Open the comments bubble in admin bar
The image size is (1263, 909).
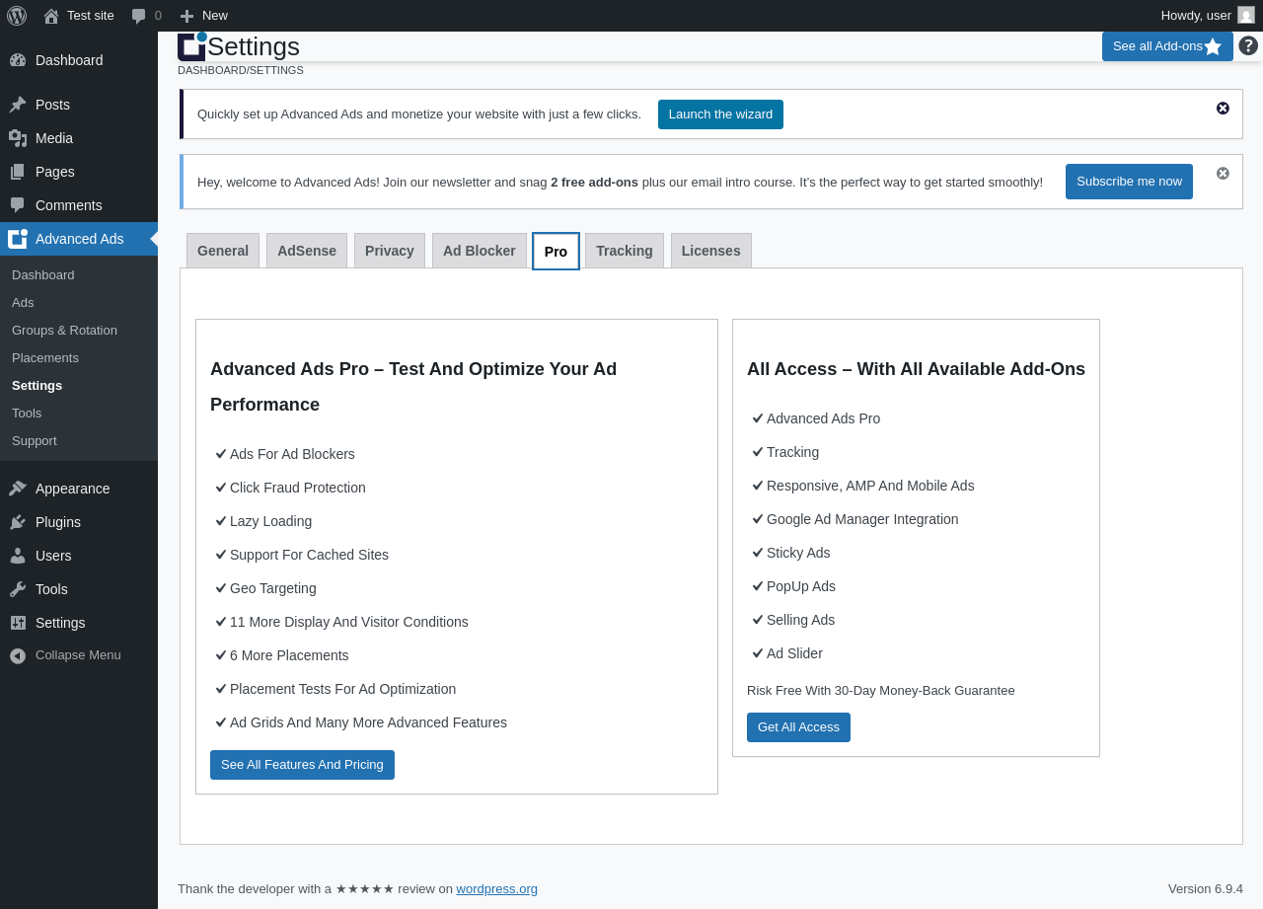click(x=139, y=16)
